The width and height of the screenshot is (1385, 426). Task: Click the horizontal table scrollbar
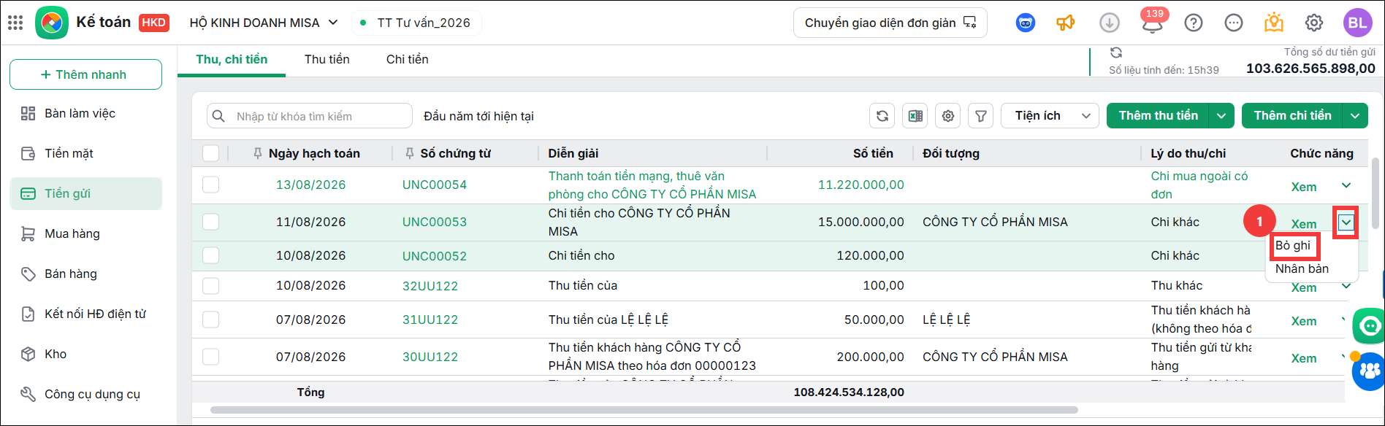(644, 410)
